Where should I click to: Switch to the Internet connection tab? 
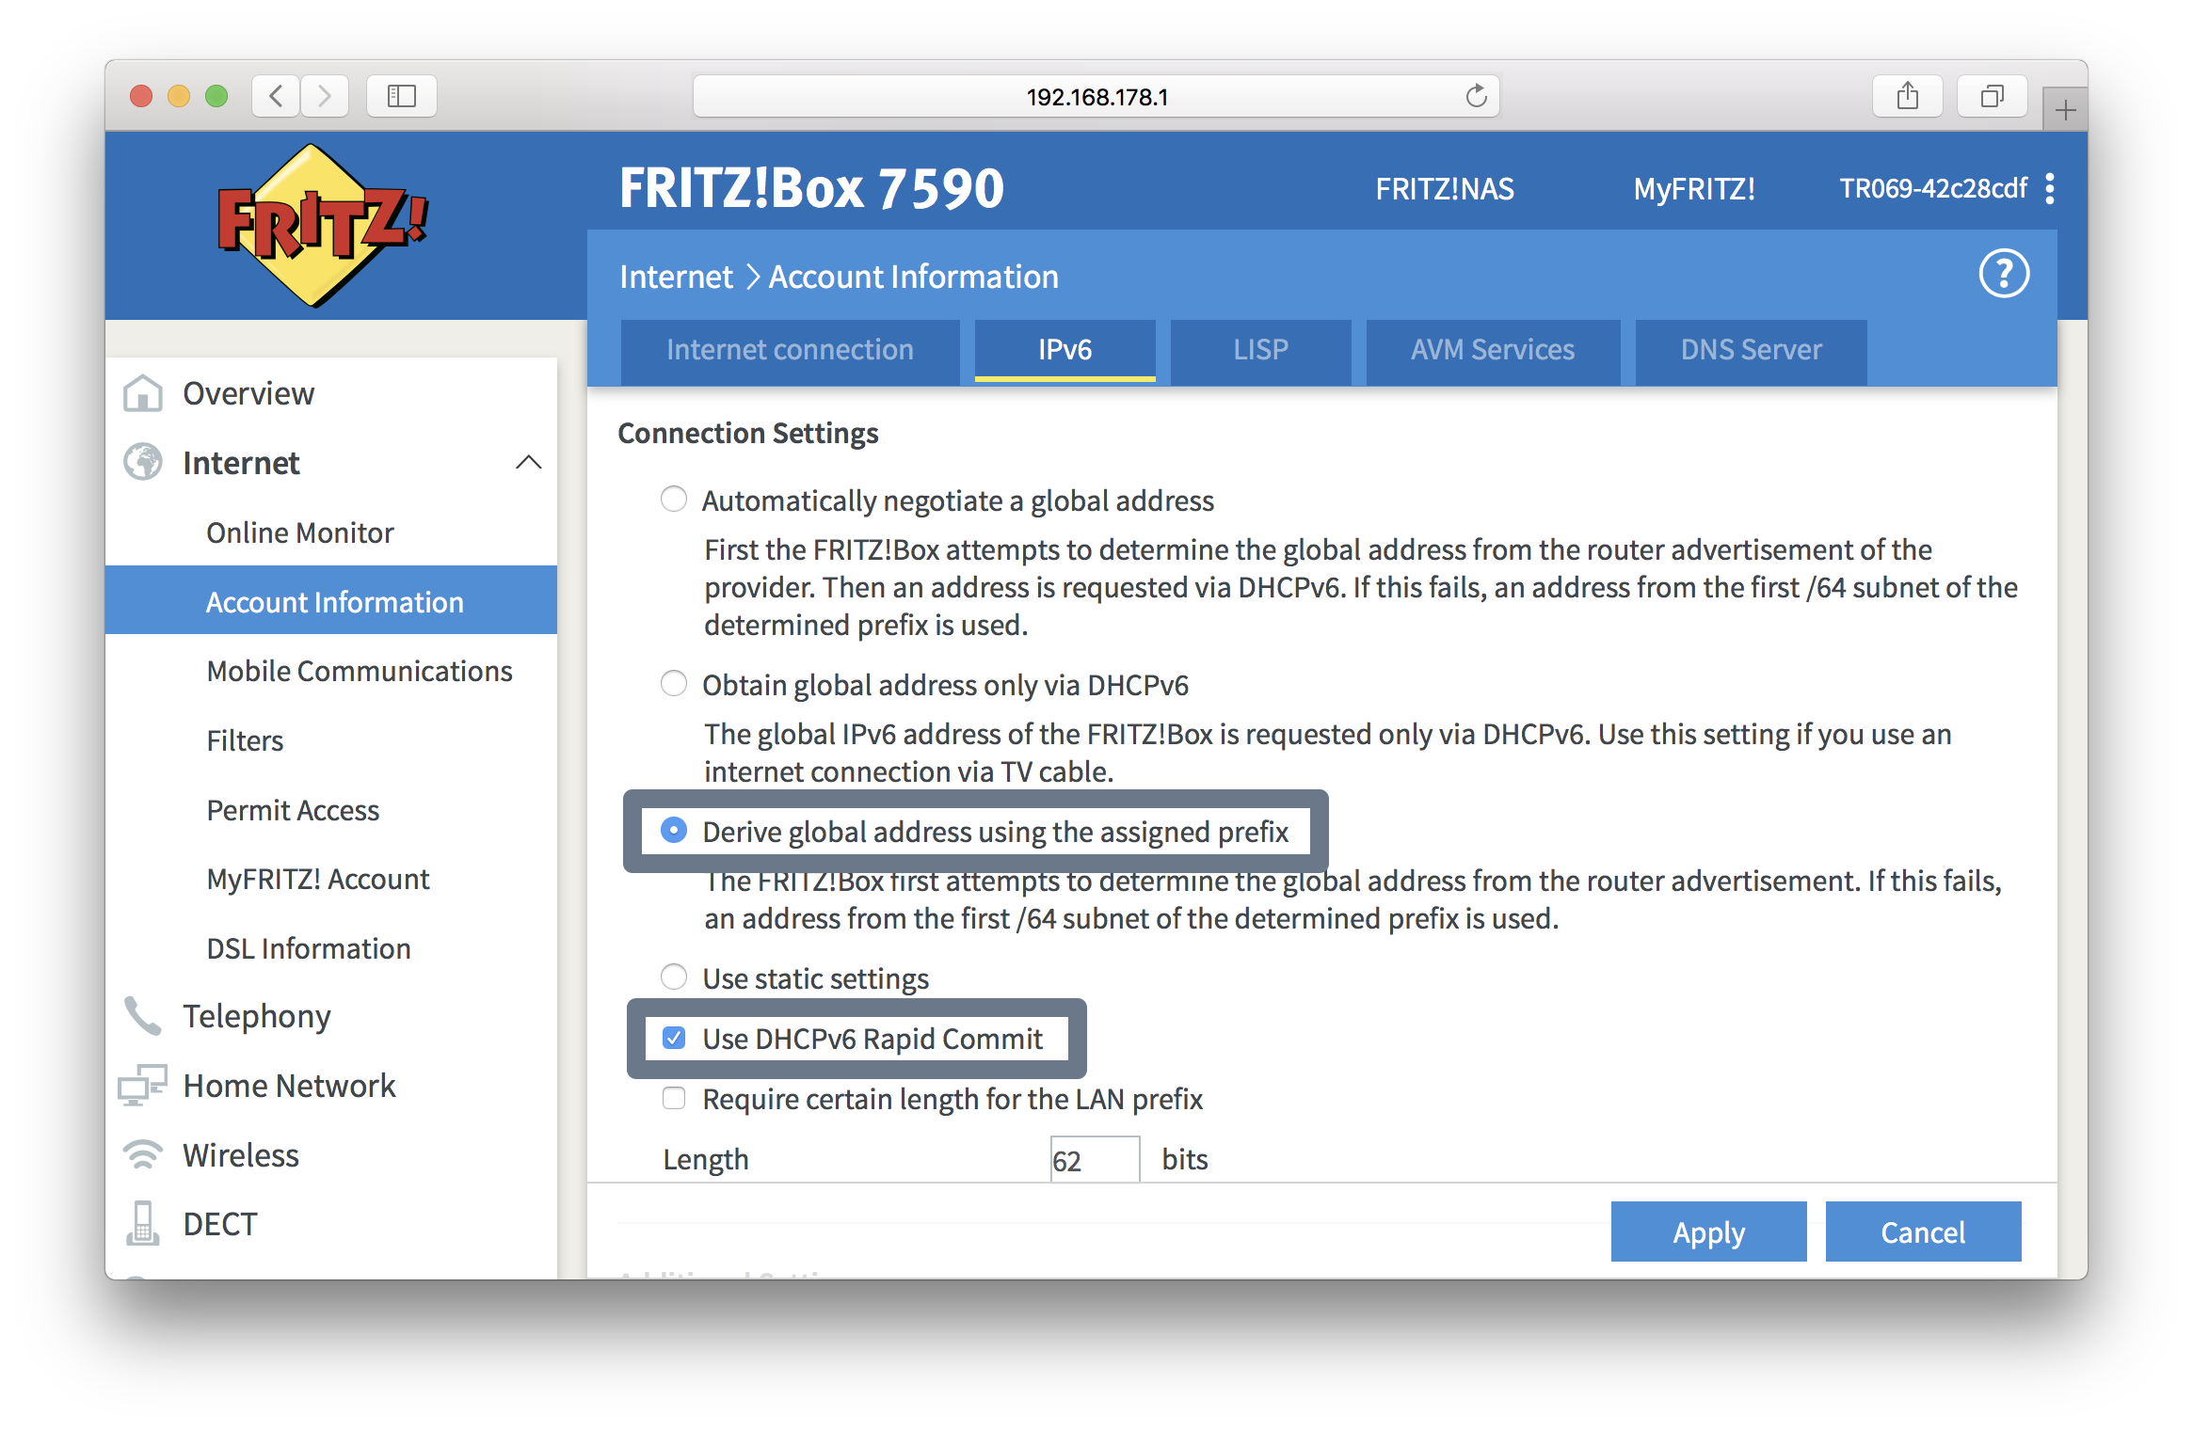(x=791, y=350)
